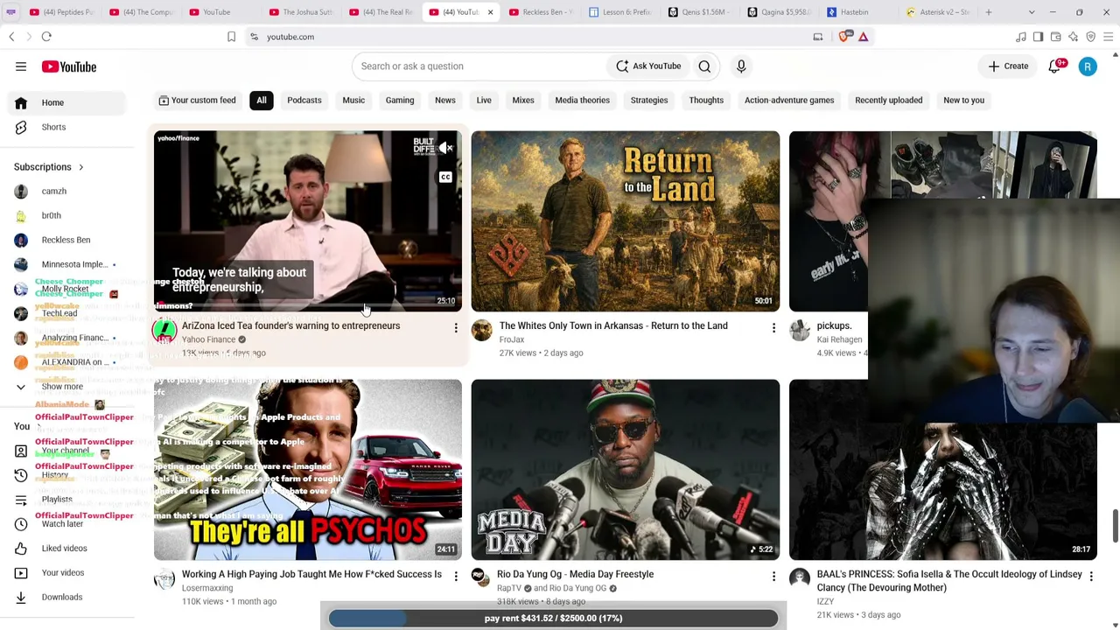Open the YouTube guide hamburger menu
Viewport: 1120px width, 630px height.
click(x=21, y=66)
